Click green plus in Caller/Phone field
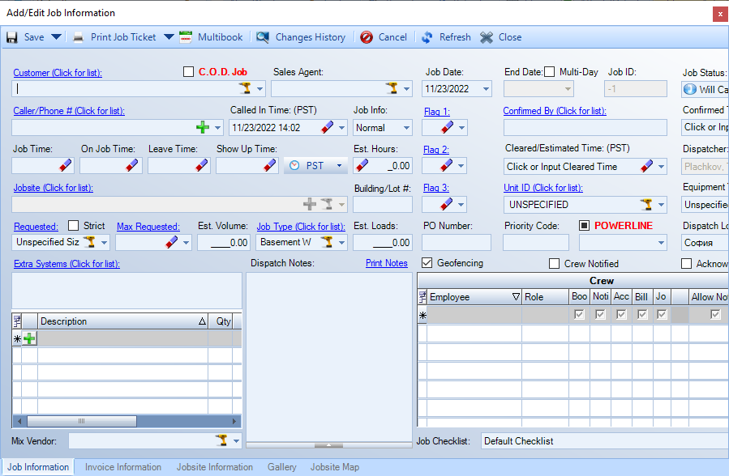Viewport: 729px width, 476px height. (203, 127)
